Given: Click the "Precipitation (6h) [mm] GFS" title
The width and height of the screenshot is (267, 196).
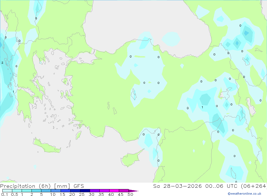Looking at the screenshot, I should point(42,186).
